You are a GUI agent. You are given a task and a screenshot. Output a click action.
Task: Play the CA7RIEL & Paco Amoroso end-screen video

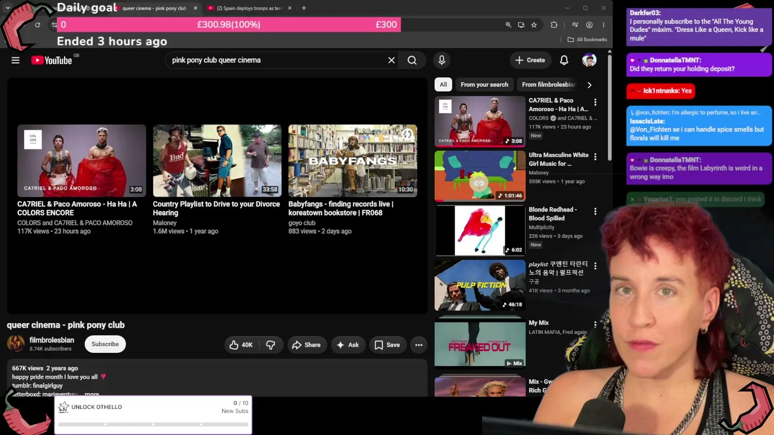[x=82, y=161]
